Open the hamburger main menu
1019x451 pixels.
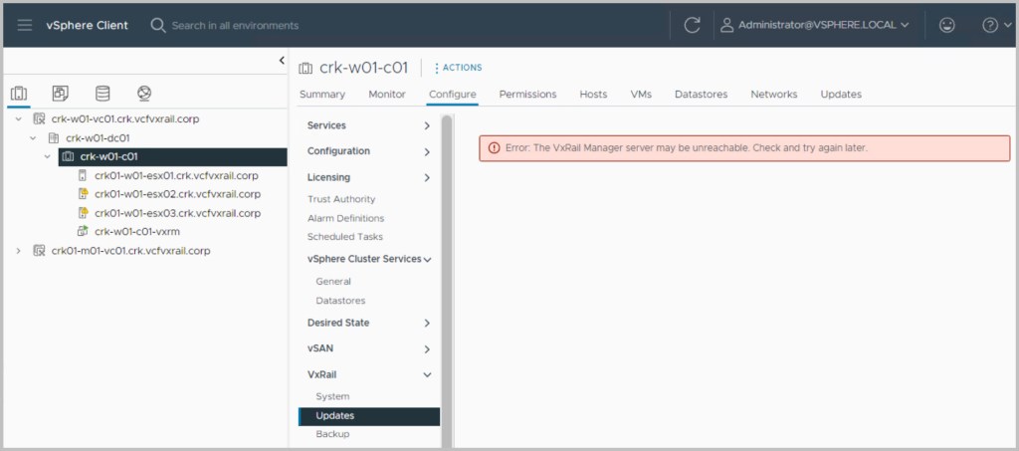25,25
